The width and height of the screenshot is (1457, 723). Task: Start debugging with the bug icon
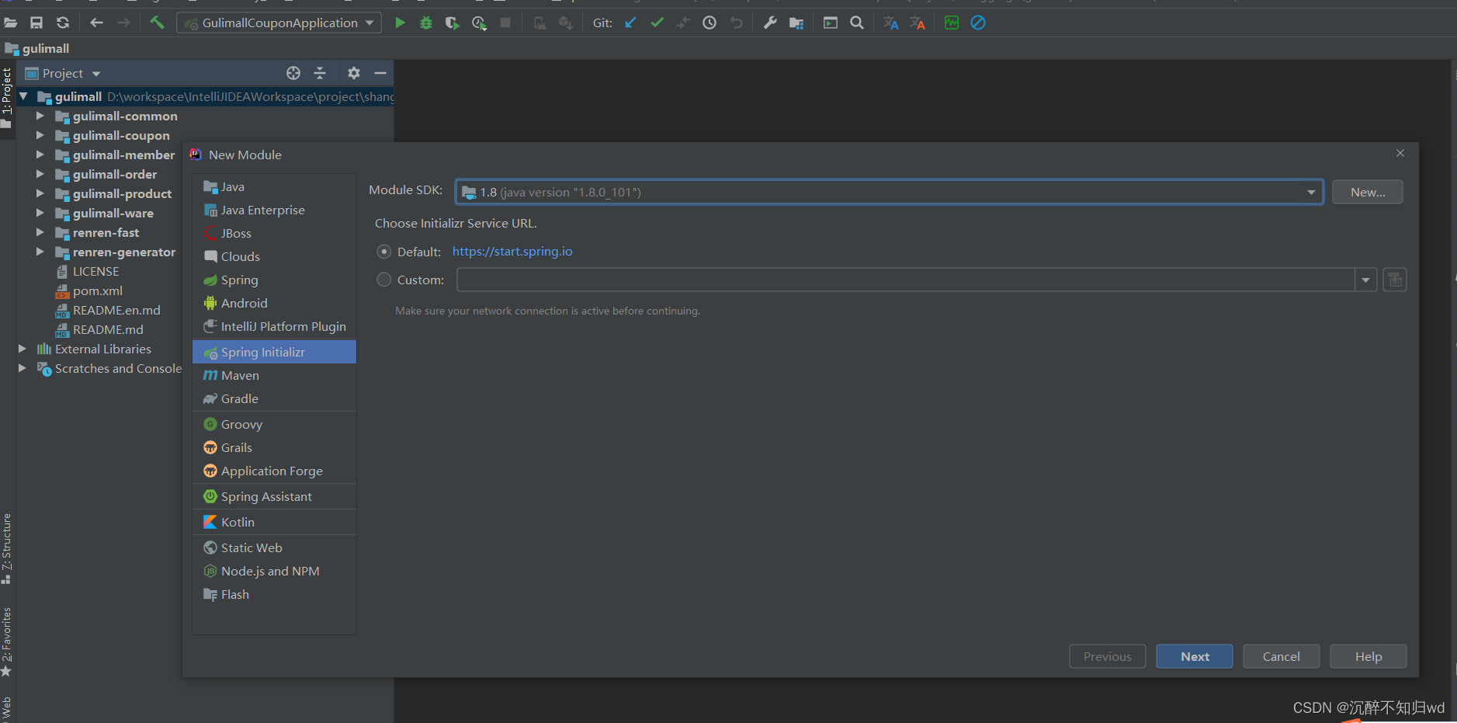tap(426, 23)
